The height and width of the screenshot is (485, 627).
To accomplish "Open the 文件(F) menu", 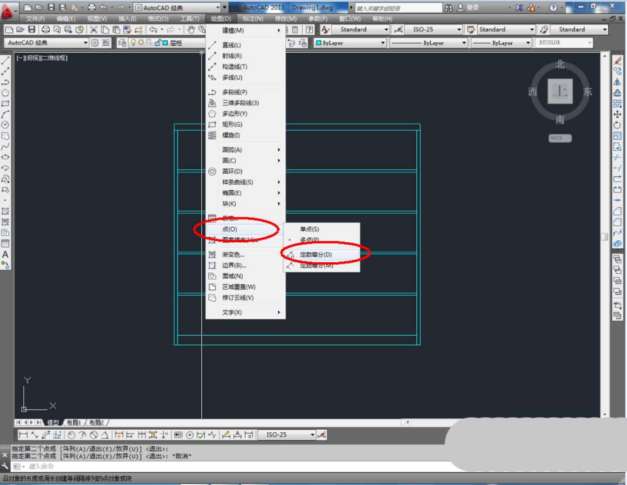I will coord(35,19).
